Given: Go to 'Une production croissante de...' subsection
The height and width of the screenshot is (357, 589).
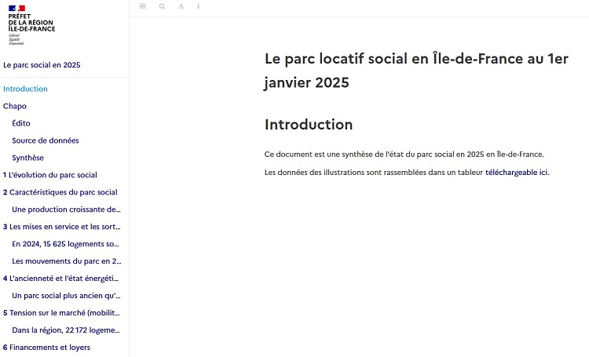Looking at the screenshot, I should [66, 209].
